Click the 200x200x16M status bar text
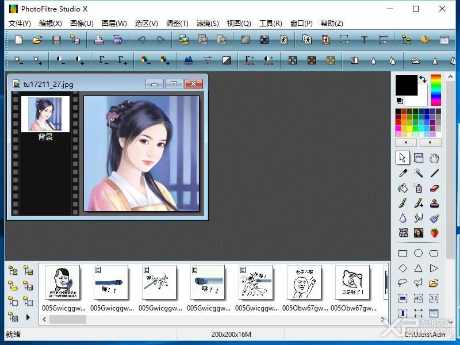 pyautogui.click(x=231, y=335)
